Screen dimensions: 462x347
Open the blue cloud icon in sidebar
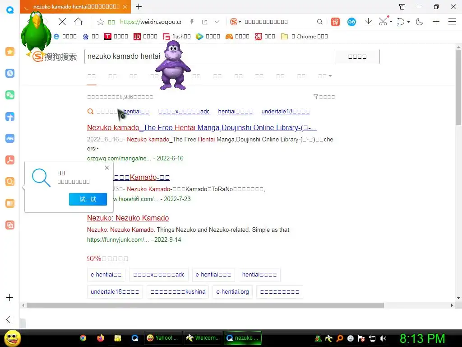pyautogui.click(x=10, y=138)
